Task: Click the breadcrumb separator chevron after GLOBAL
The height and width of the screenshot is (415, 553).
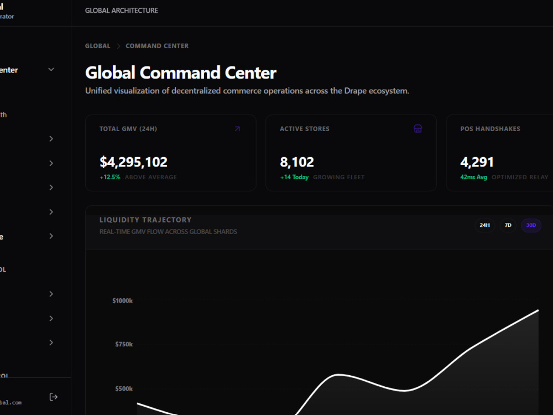Action: click(118, 46)
